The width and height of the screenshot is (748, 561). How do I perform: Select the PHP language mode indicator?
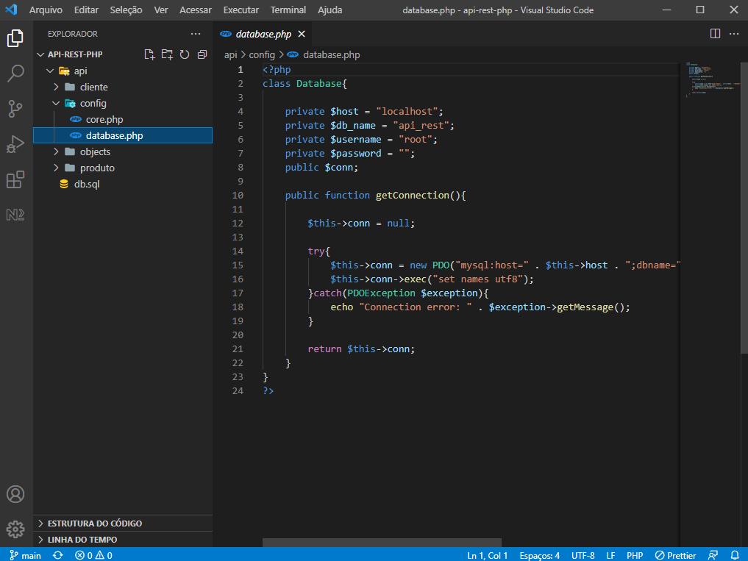click(x=634, y=555)
